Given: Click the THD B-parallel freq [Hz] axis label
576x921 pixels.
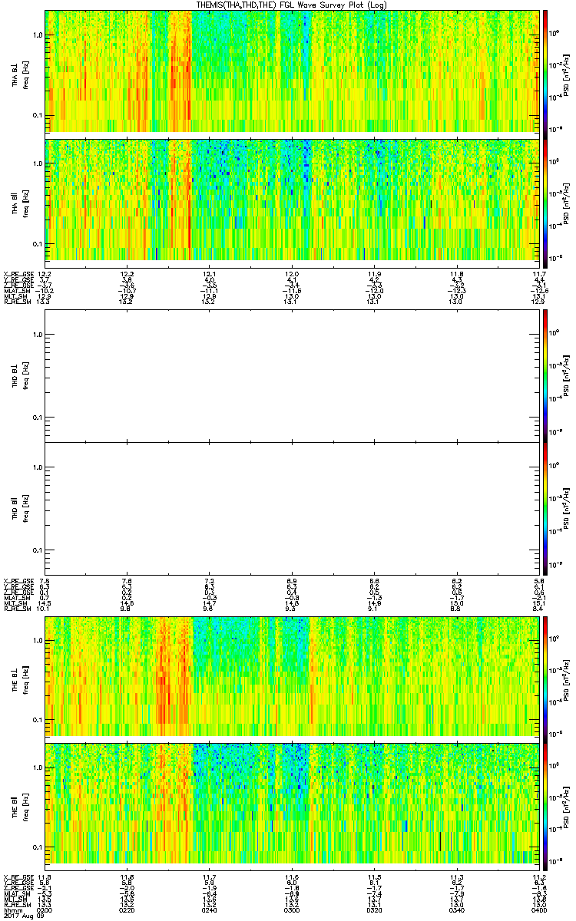Looking at the screenshot, I should (x=25, y=508).
